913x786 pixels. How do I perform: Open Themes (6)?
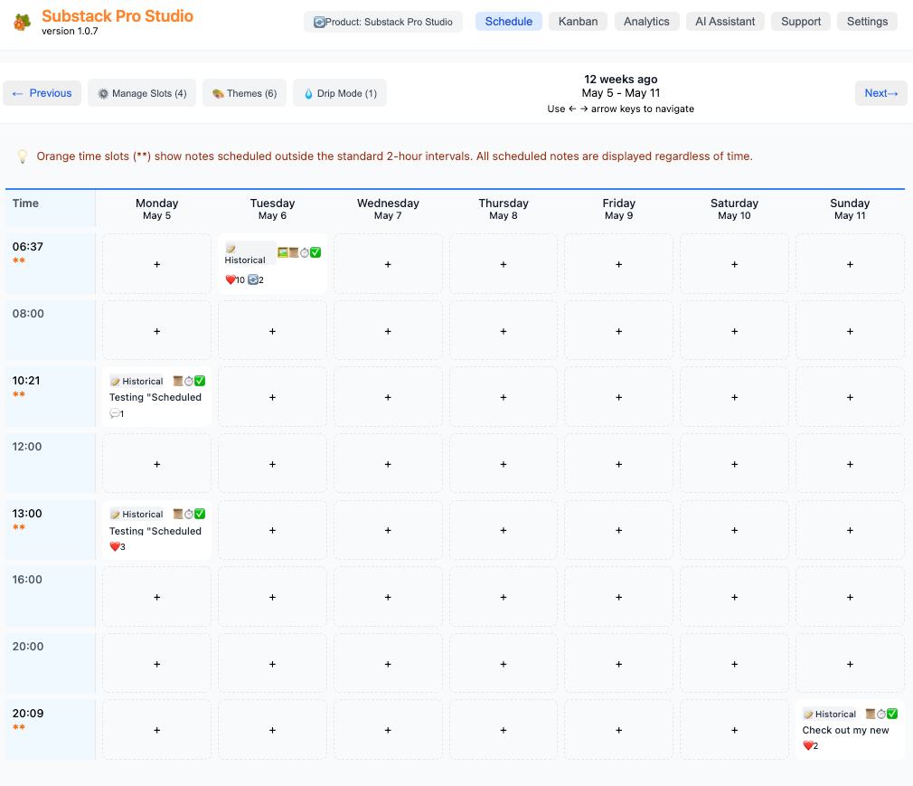click(245, 93)
